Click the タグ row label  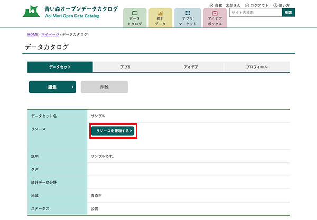34,169
